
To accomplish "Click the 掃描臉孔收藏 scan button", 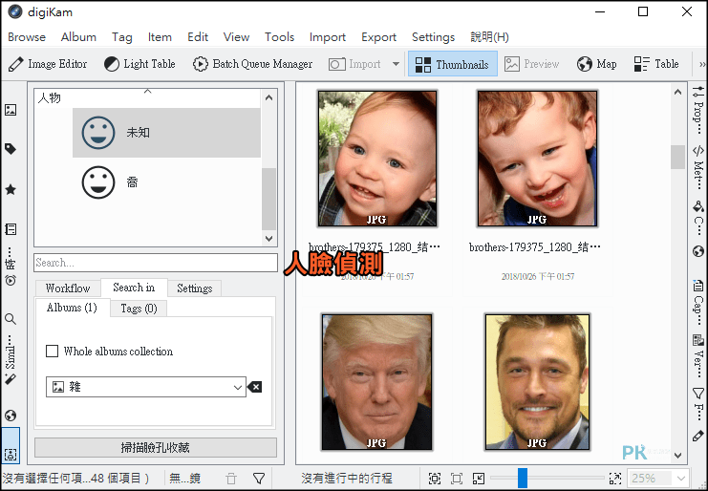I will click(156, 448).
